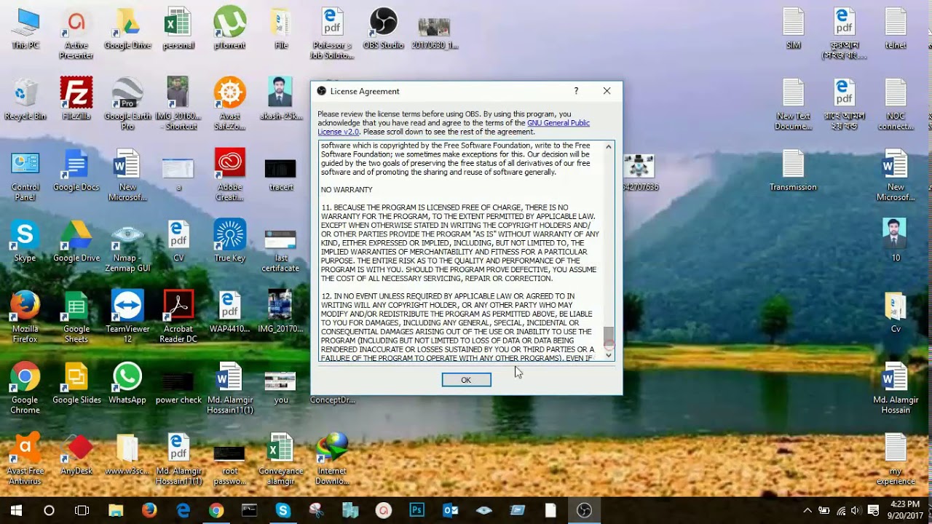Image resolution: width=932 pixels, height=524 pixels.
Task: Select the True Key desktop icon
Action: pyautogui.click(x=229, y=242)
